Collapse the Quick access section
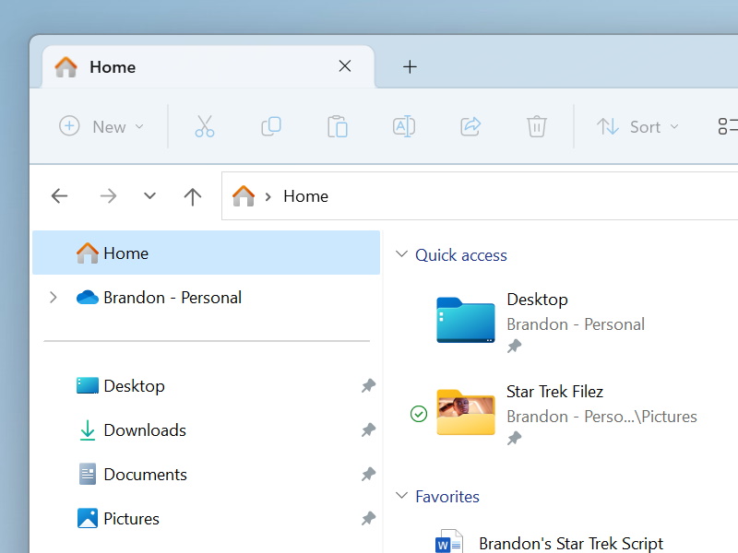The image size is (738, 553). (401, 254)
